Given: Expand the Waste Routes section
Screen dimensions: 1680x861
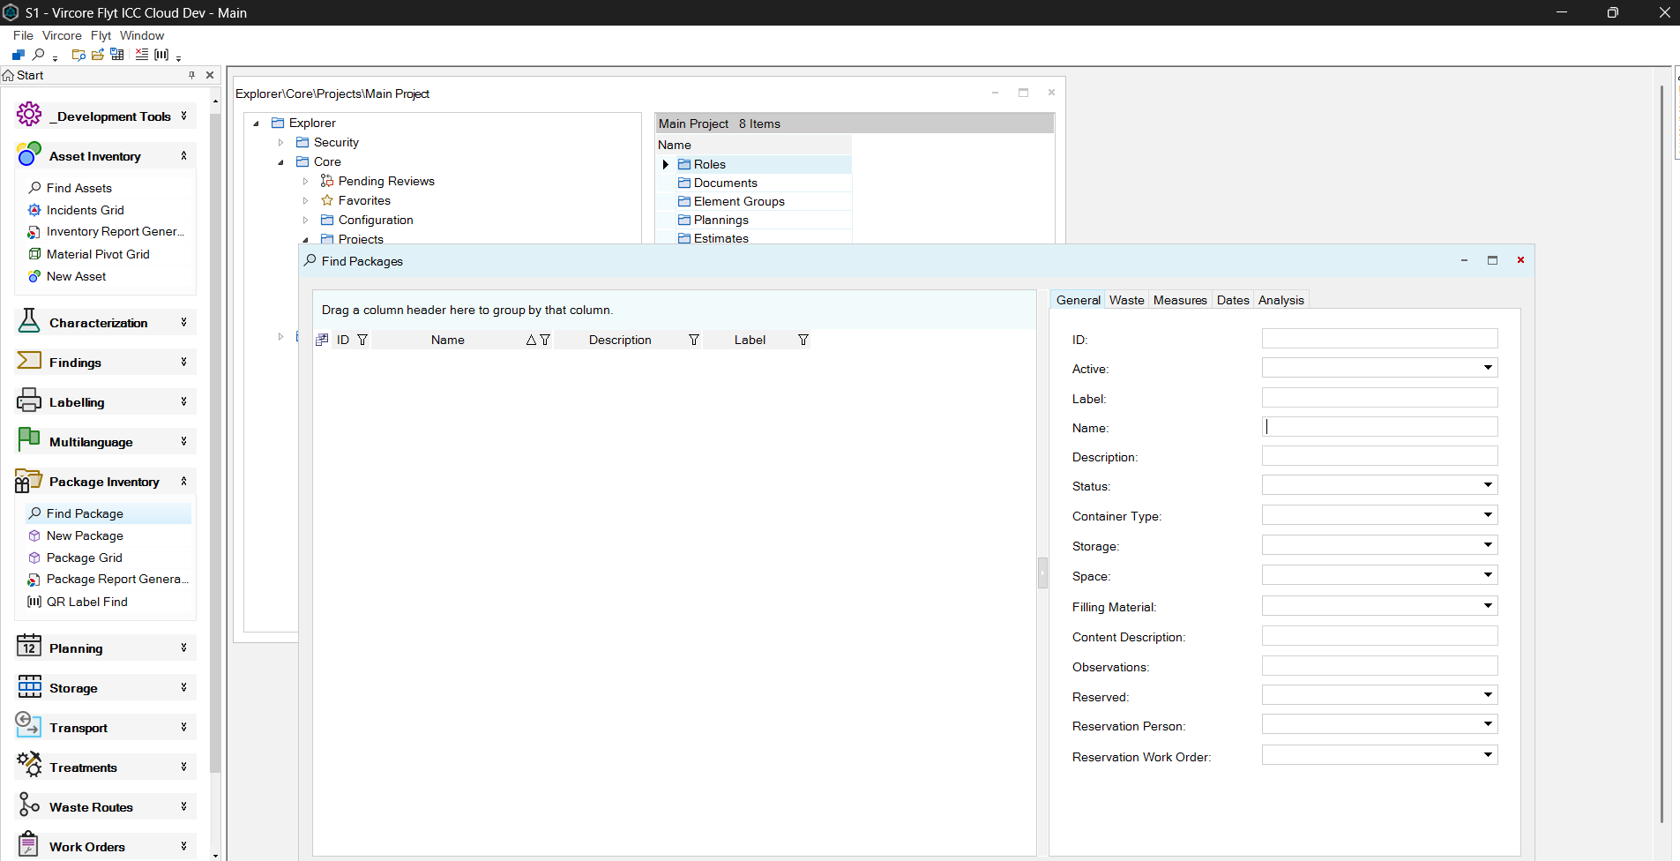Looking at the screenshot, I should tap(183, 806).
